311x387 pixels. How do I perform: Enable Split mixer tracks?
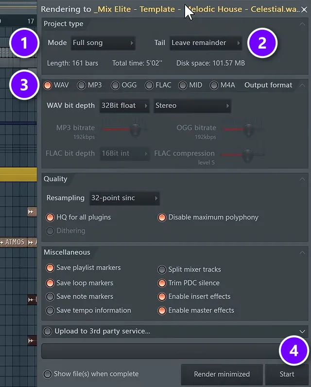click(162, 270)
